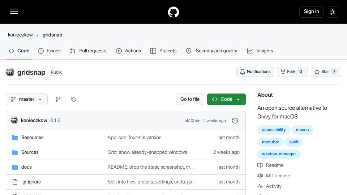Switch to the Projects tab
This screenshot has height=195, width=347.
point(163,51)
